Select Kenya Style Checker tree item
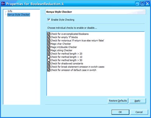Viewport: 151px width, 118px height. point(19,15)
